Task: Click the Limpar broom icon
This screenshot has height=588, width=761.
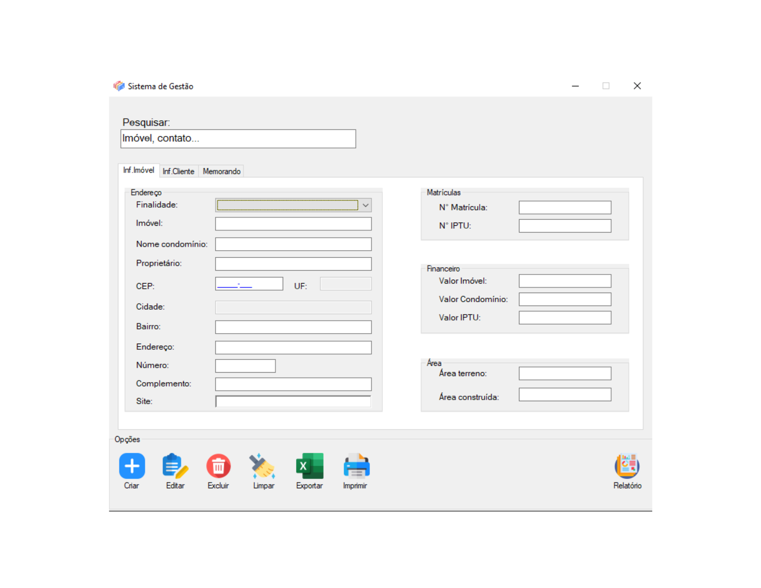Action: pos(263,465)
